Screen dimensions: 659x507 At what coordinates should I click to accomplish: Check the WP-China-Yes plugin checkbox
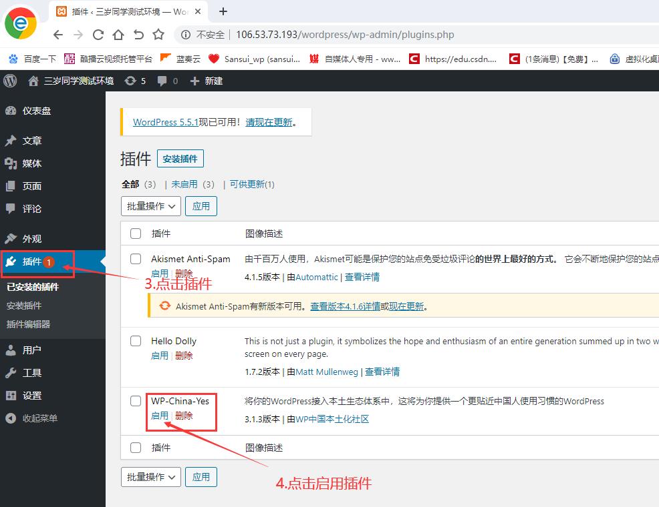pyautogui.click(x=136, y=400)
